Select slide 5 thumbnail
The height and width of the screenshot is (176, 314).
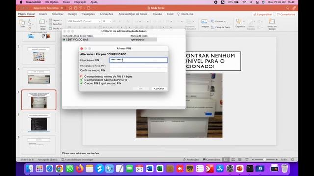[39, 123]
